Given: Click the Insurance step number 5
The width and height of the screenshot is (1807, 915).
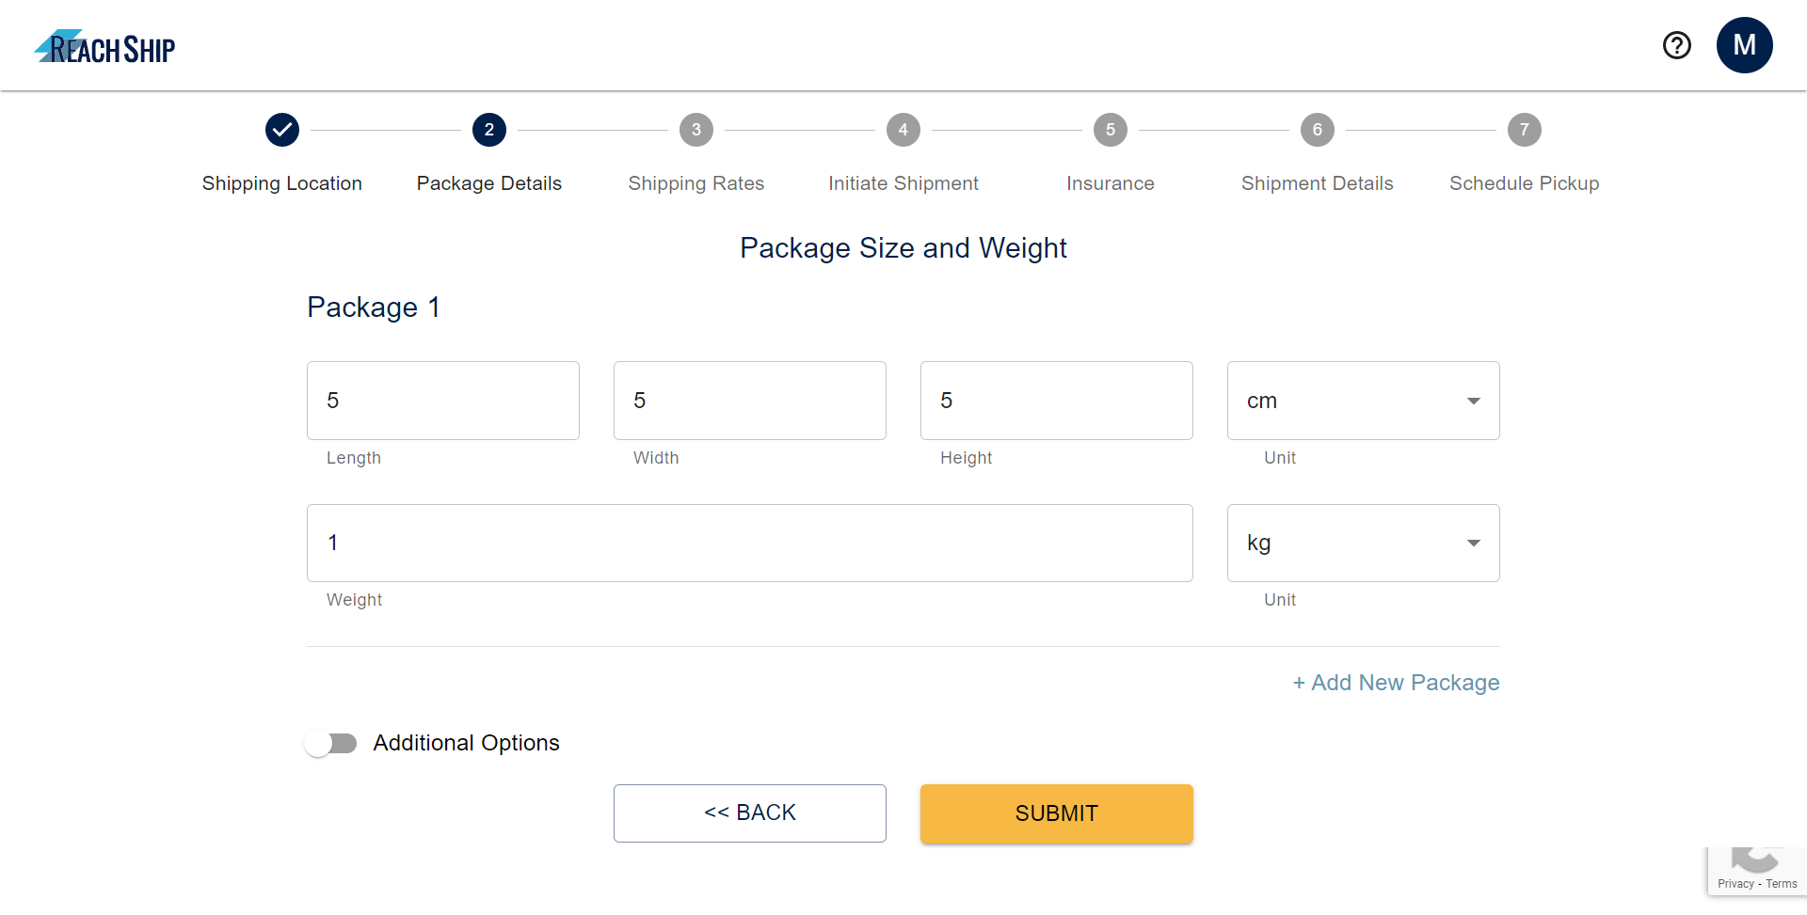Looking at the screenshot, I should tap(1110, 130).
